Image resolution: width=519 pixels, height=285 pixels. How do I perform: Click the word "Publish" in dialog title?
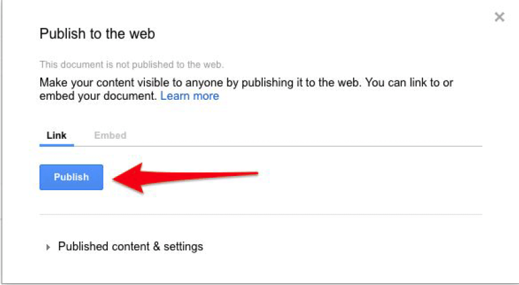(59, 33)
